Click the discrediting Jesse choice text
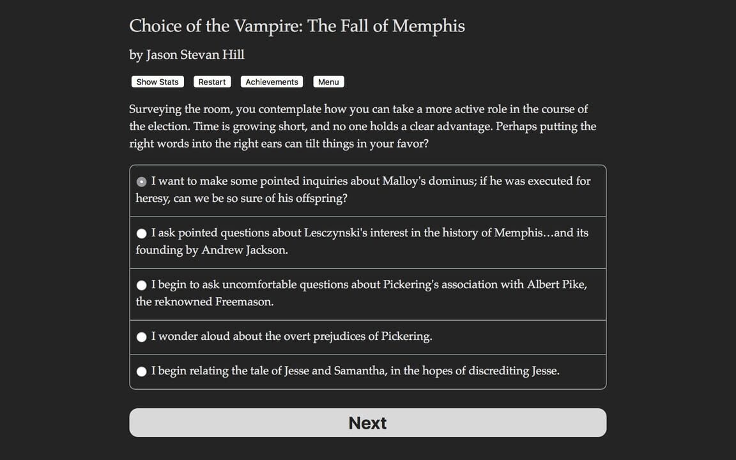Viewport: 736px width, 460px height. (x=358, y=371)
